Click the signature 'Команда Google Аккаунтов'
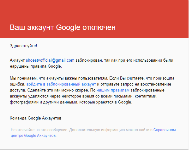 [35, 118]
